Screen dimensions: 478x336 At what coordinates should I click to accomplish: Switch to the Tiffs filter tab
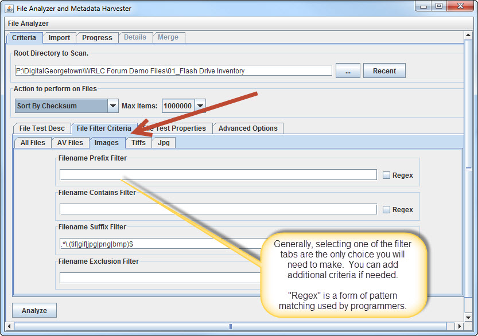coord(138,143)
